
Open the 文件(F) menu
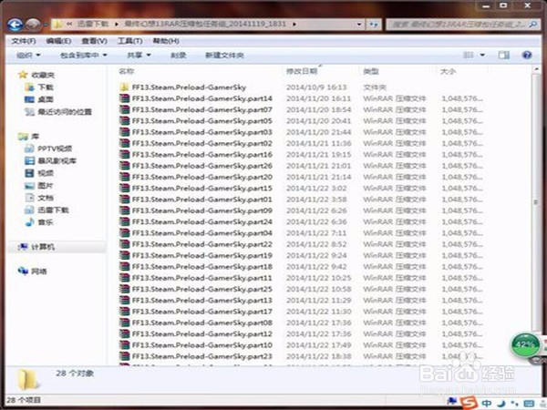(x=24, y=41)
